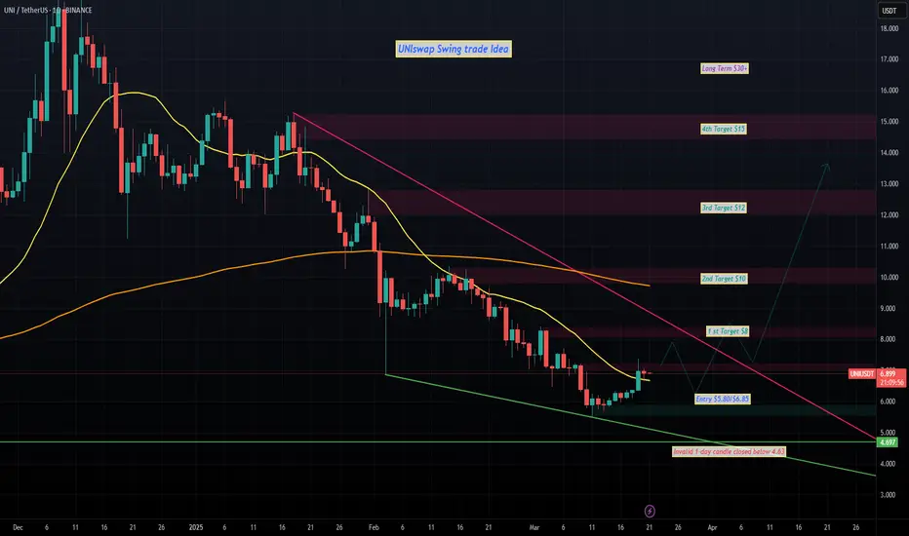Click the UNI / TetherUS symbol title
Image resolution: width=909 pixels, height=536 pixels.
(x=48, y=11)
